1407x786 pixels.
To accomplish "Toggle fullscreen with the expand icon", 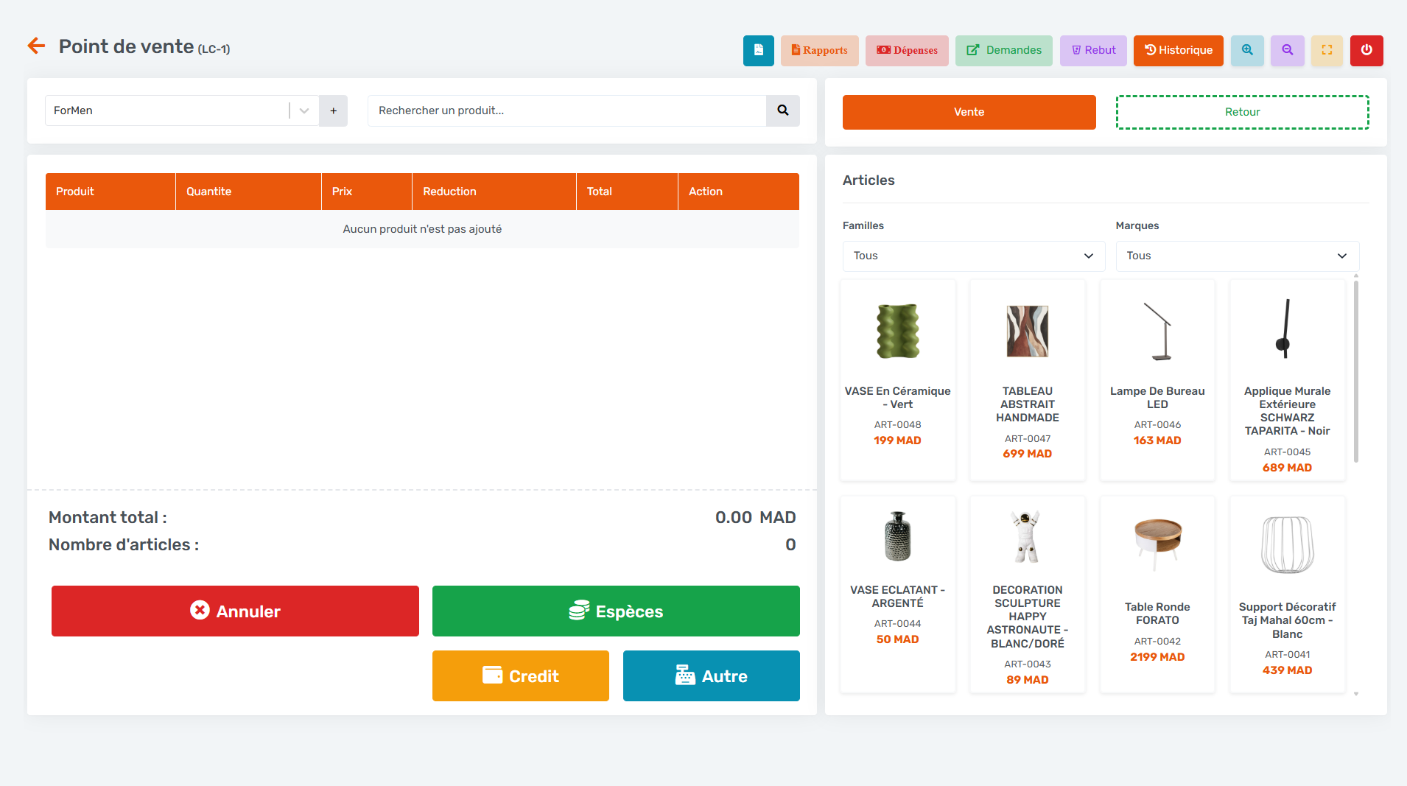I will (x=1327, y=50).
